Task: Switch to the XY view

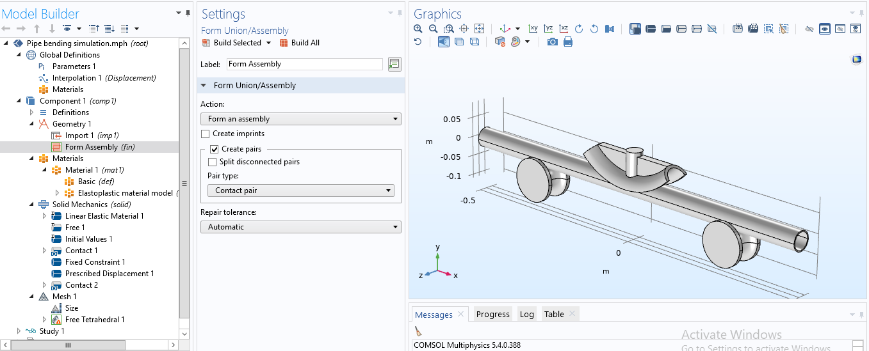Action: pos(533,29)
